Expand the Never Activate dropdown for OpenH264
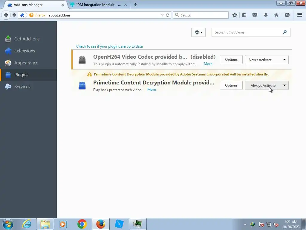Image resolution: width=306 pixels, height=230 pixels. point(267,60)
